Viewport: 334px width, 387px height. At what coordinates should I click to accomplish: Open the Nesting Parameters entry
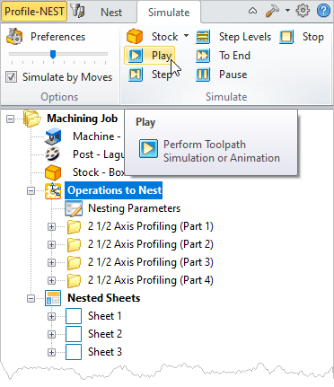(134, 208)
